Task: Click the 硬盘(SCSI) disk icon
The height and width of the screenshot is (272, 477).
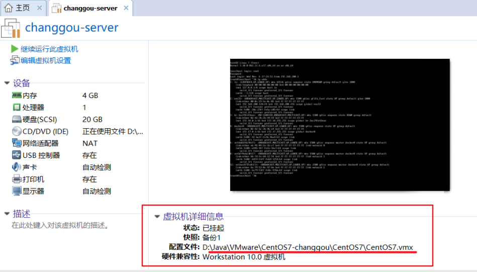Action: coord(17,119)
